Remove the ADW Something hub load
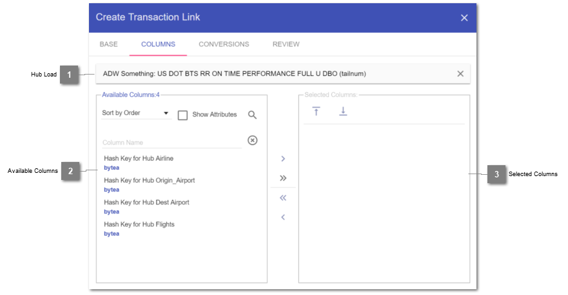The height and width of the screenshot is (295, 568). (460, 74)
